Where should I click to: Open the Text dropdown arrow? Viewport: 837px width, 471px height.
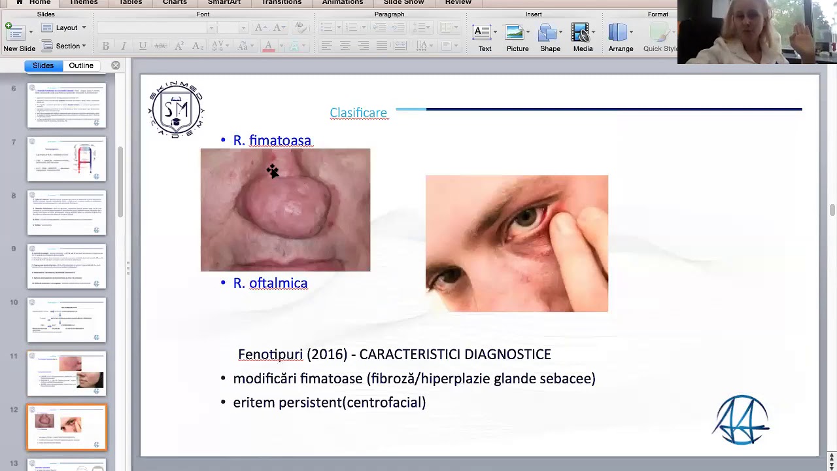pos(495,32)
